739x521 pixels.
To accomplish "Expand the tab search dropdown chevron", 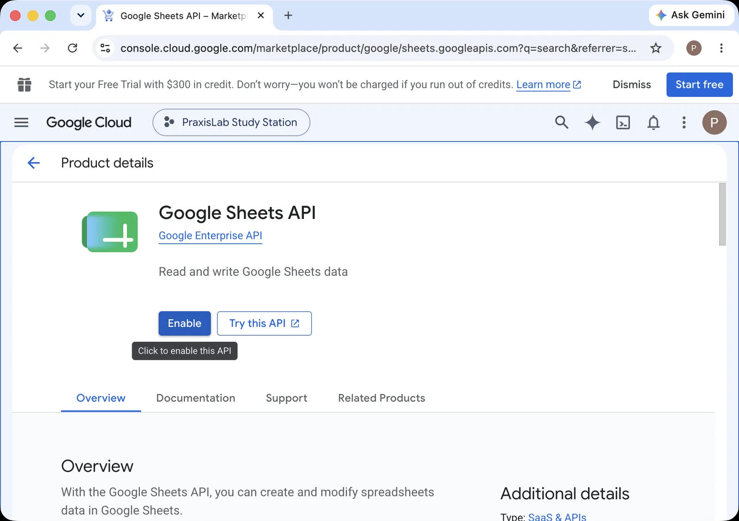I will pyautogui.click(x=81, y=16).
